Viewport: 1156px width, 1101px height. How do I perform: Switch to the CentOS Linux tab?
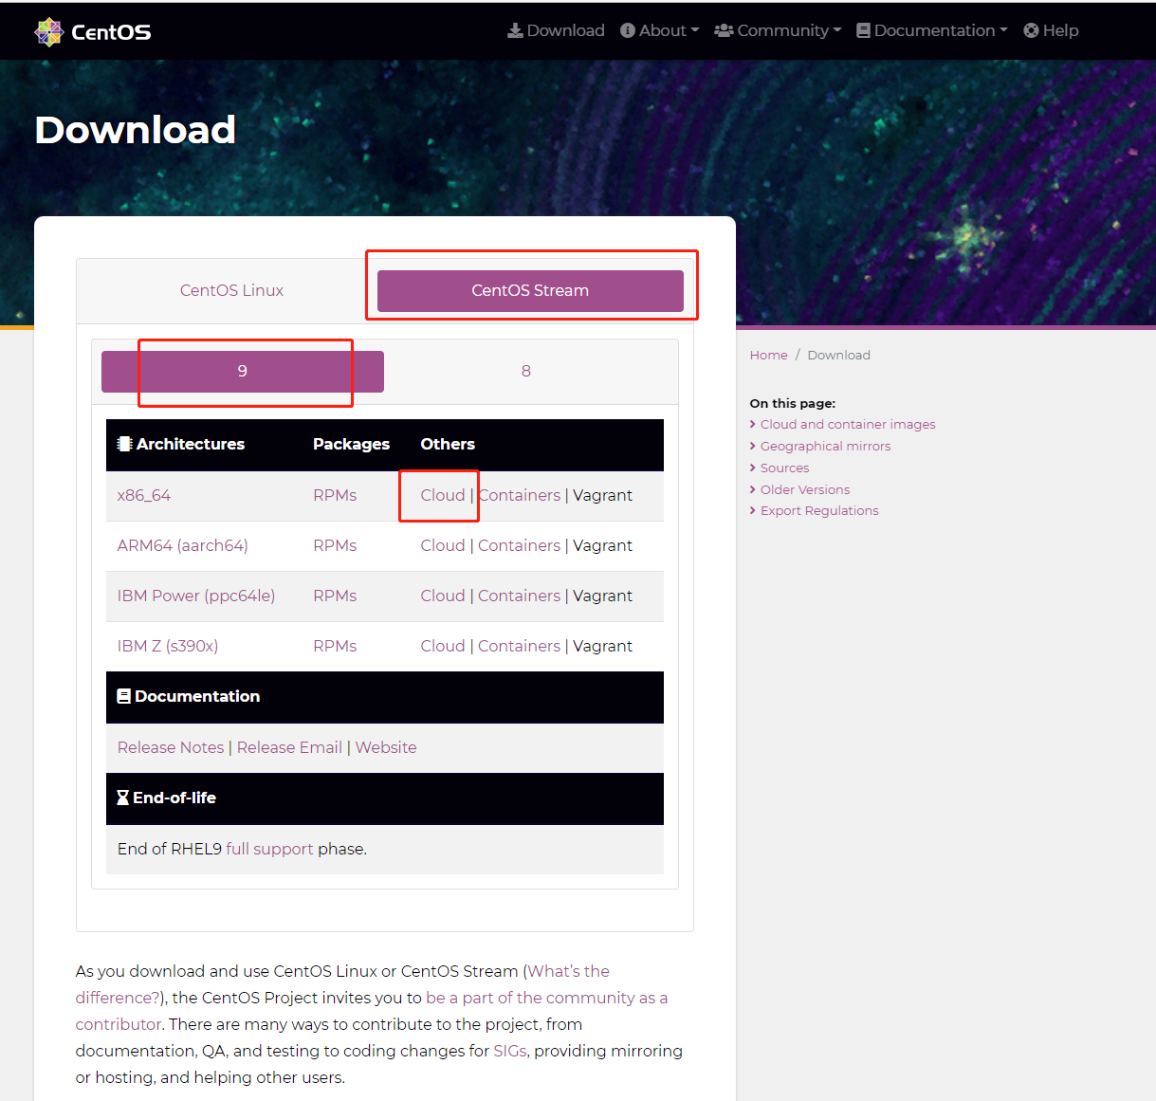point(231,290)
